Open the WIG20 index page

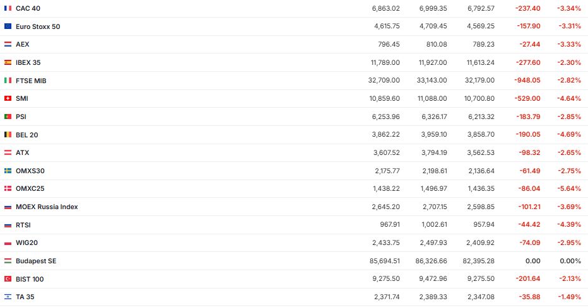(26, 242)
